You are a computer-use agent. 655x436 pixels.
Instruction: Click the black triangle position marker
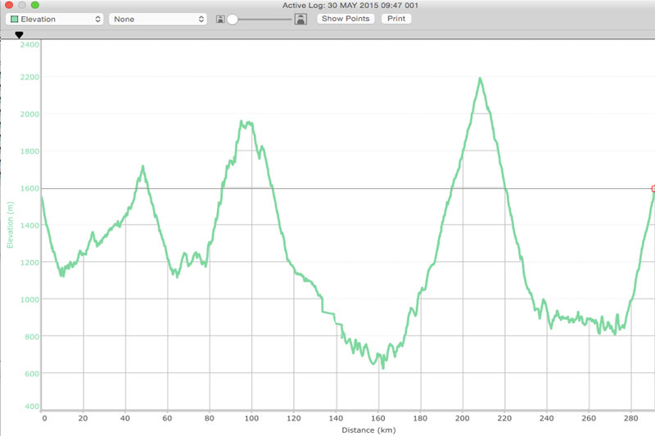pos(20,35)
